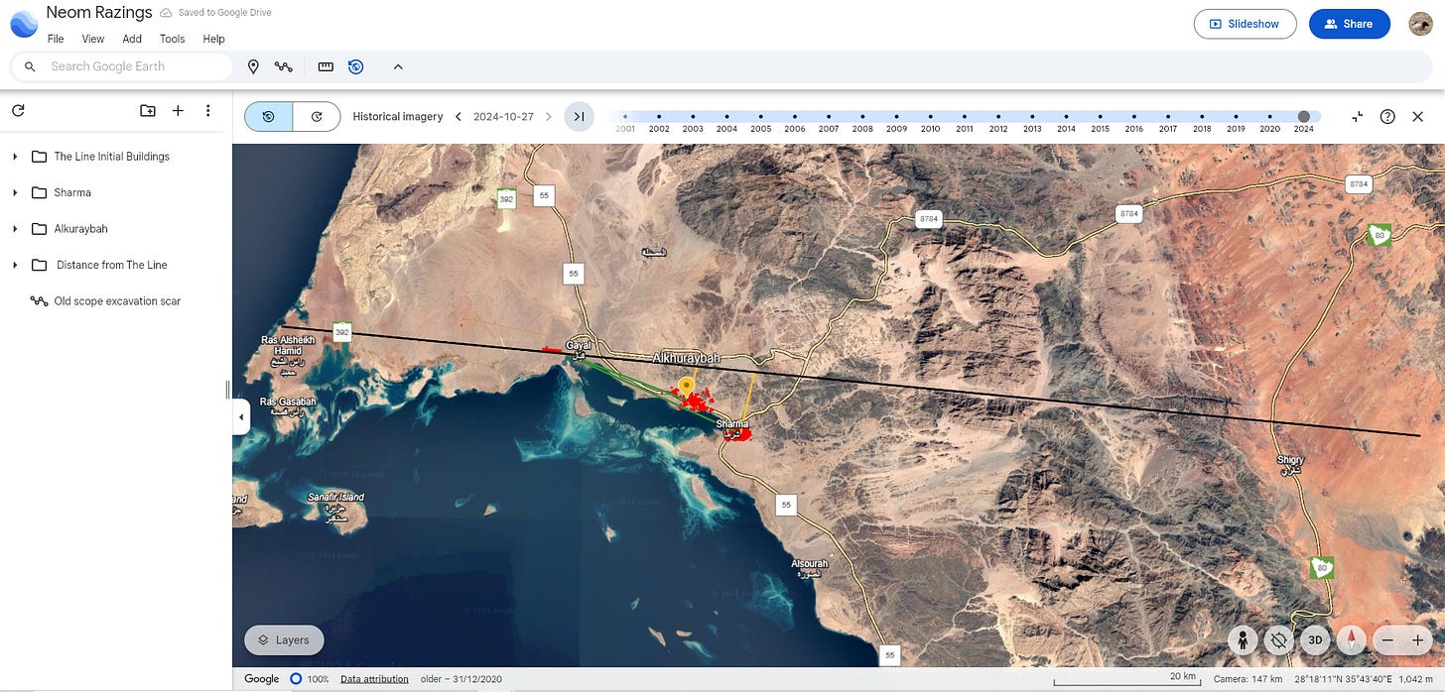Go to the previous imagery date
The image size is (1445, 692).
tap(458, 116)
